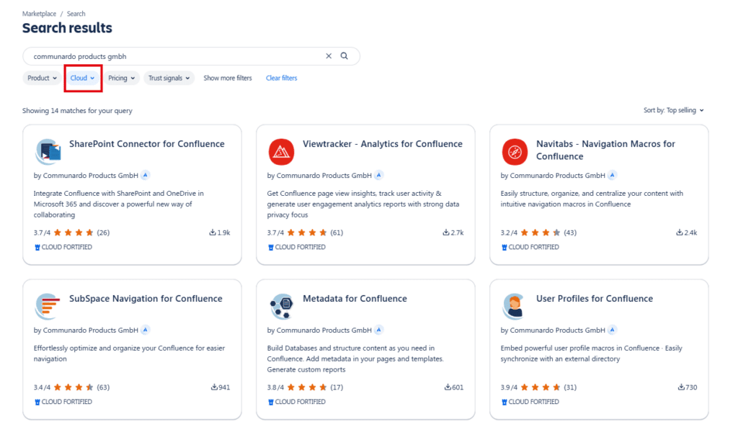Click the 3.7/4 rating with 61 reviews
This screenshot has width=738, height=432.
click(305, 233)
